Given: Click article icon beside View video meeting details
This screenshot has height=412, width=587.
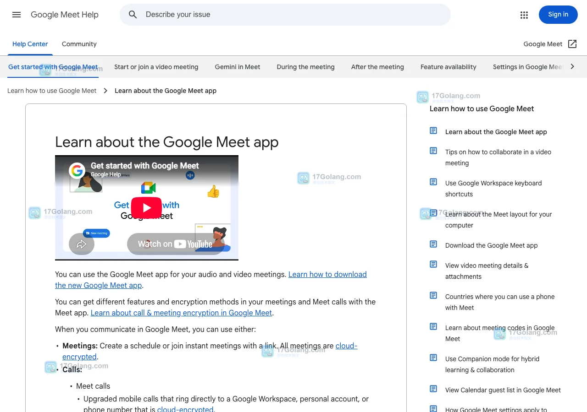Looking at the screenshot, I should click(x=433, y=264).
